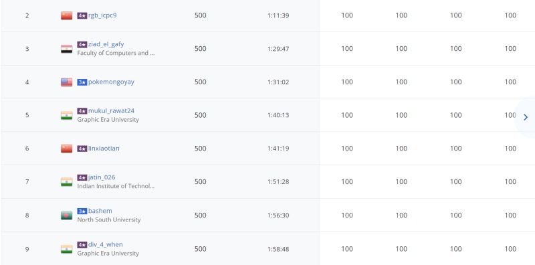Screen dimensions: 535x265
Task: Click the 1:31:02 time for pokemongoyay
Action: tap(278, 82)
